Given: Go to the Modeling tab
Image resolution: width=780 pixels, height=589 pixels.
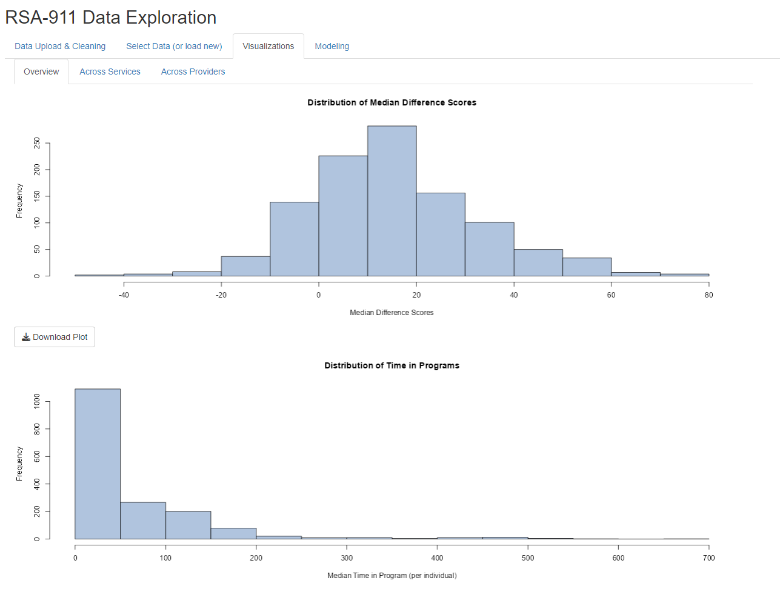Looking at the screenshot, I should tap(332, 46).
